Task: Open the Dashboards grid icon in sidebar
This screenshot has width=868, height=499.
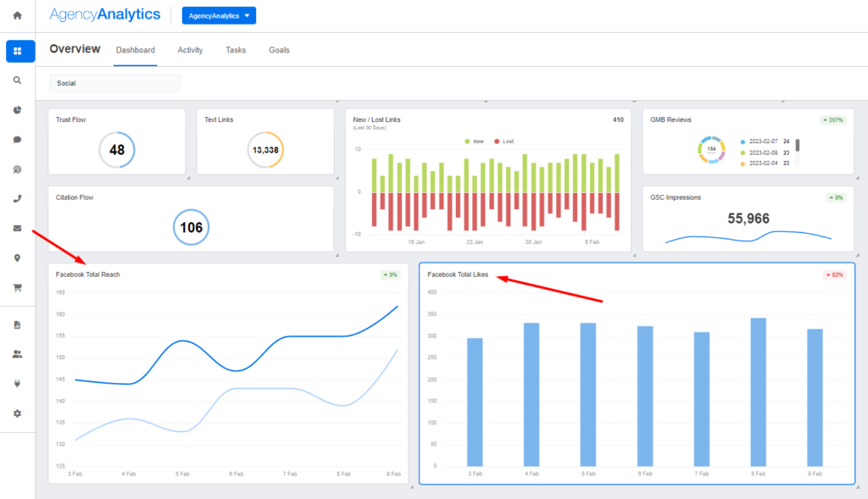Action: [17, 51]
